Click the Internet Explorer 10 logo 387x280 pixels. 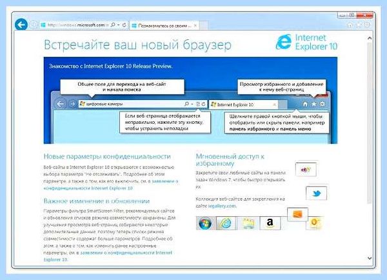(x=306, y=42)
